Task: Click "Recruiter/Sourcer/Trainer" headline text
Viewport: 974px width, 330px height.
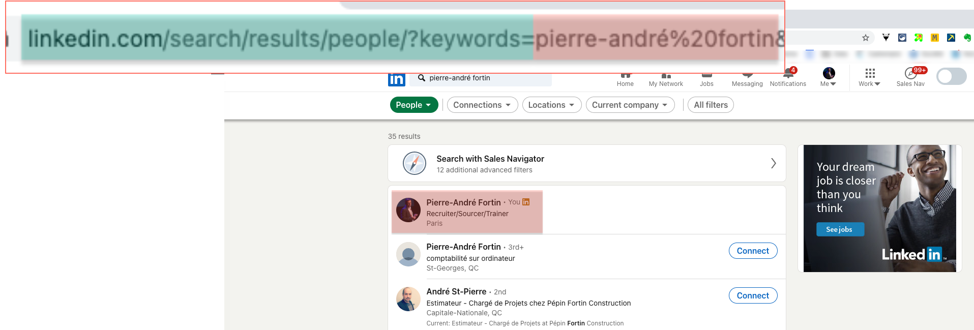Action: (467, 214)
